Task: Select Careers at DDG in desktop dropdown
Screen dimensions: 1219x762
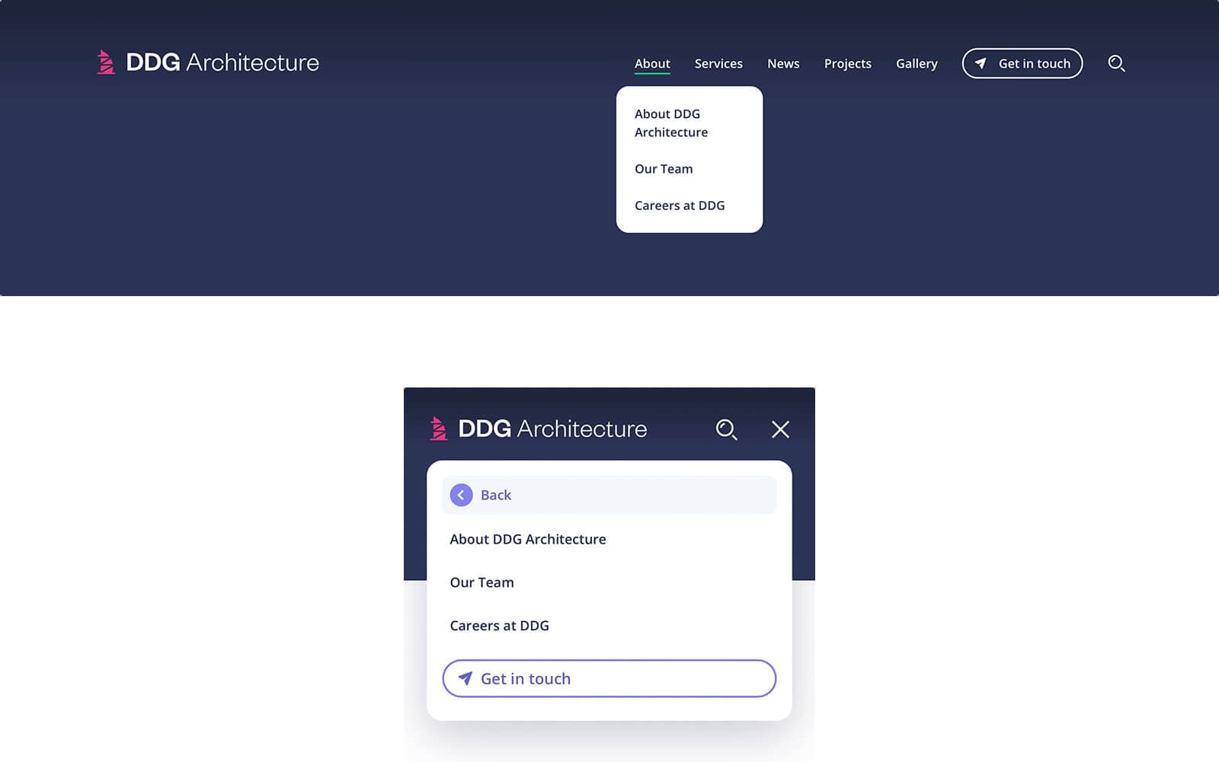Action: pyautogui.click(x=680, y=206)
